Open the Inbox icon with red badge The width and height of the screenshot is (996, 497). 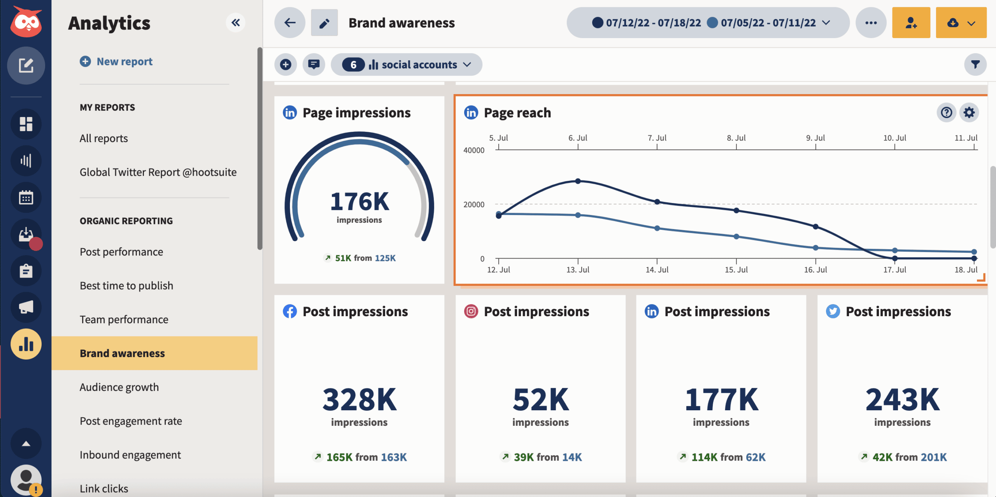pos(26,234)
